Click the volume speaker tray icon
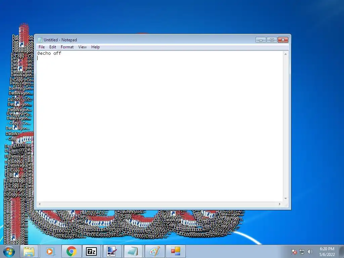 (x=310, y=252)
